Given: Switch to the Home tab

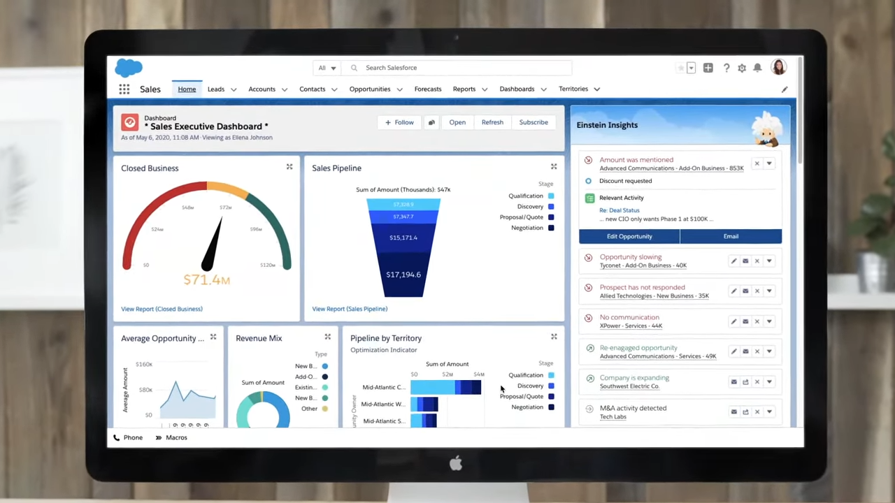Looking at the screenshot, I should [187, 89].
